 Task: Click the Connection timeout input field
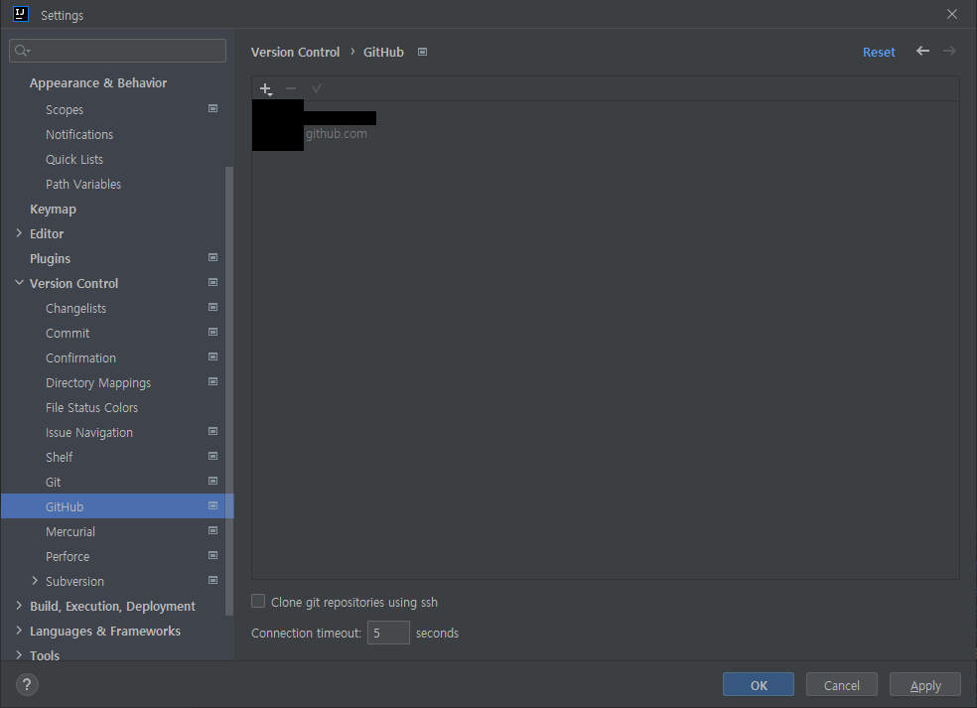click(x=388, y=633)
